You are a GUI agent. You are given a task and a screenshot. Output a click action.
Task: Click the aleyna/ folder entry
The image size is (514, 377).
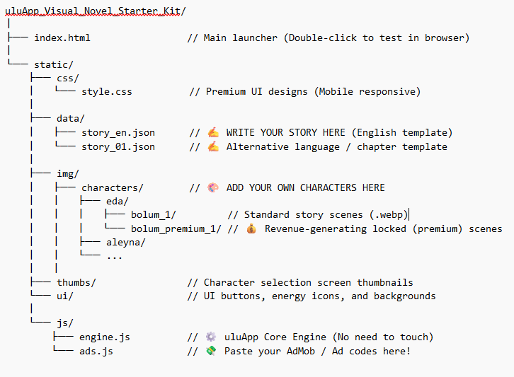click(x=125, y=243)
